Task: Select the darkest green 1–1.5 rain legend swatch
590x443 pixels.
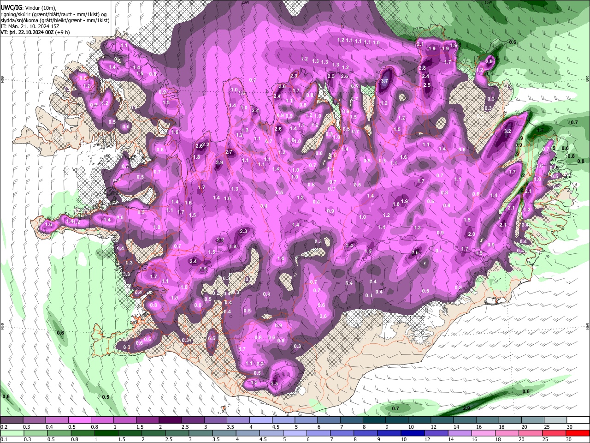Action: pos(106,433)
